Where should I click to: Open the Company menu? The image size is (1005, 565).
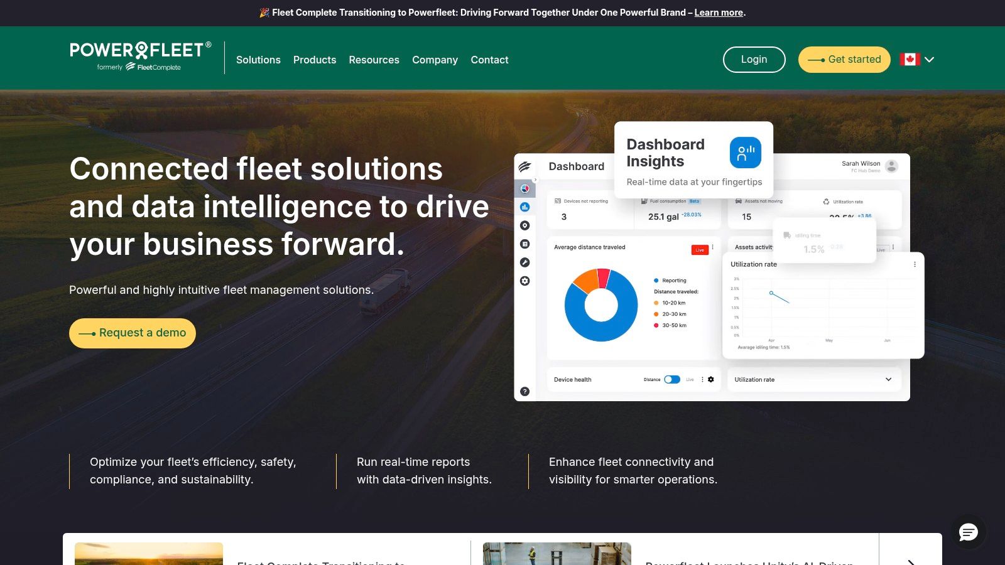click(435, 60)
